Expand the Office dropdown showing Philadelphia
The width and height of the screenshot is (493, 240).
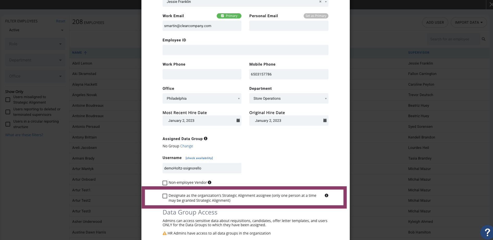point(202,98)
